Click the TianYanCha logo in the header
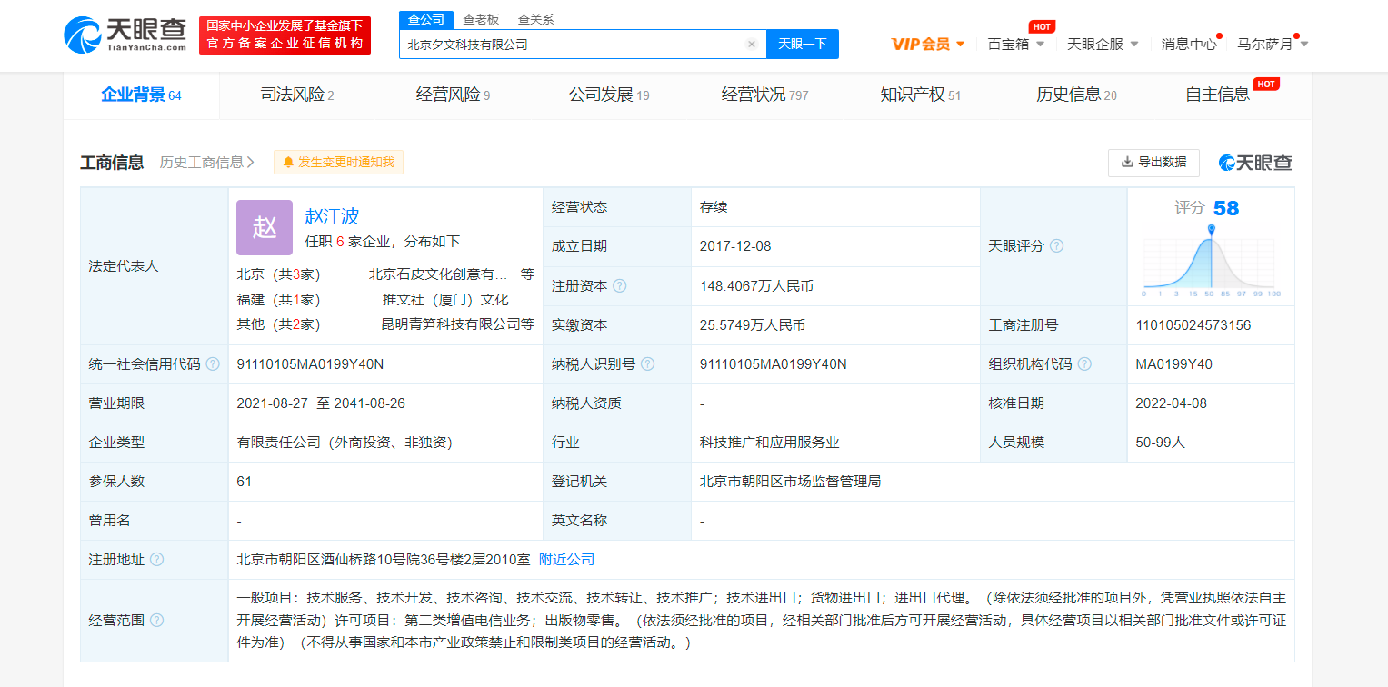The image size is (1388, 687). [125, 35]
